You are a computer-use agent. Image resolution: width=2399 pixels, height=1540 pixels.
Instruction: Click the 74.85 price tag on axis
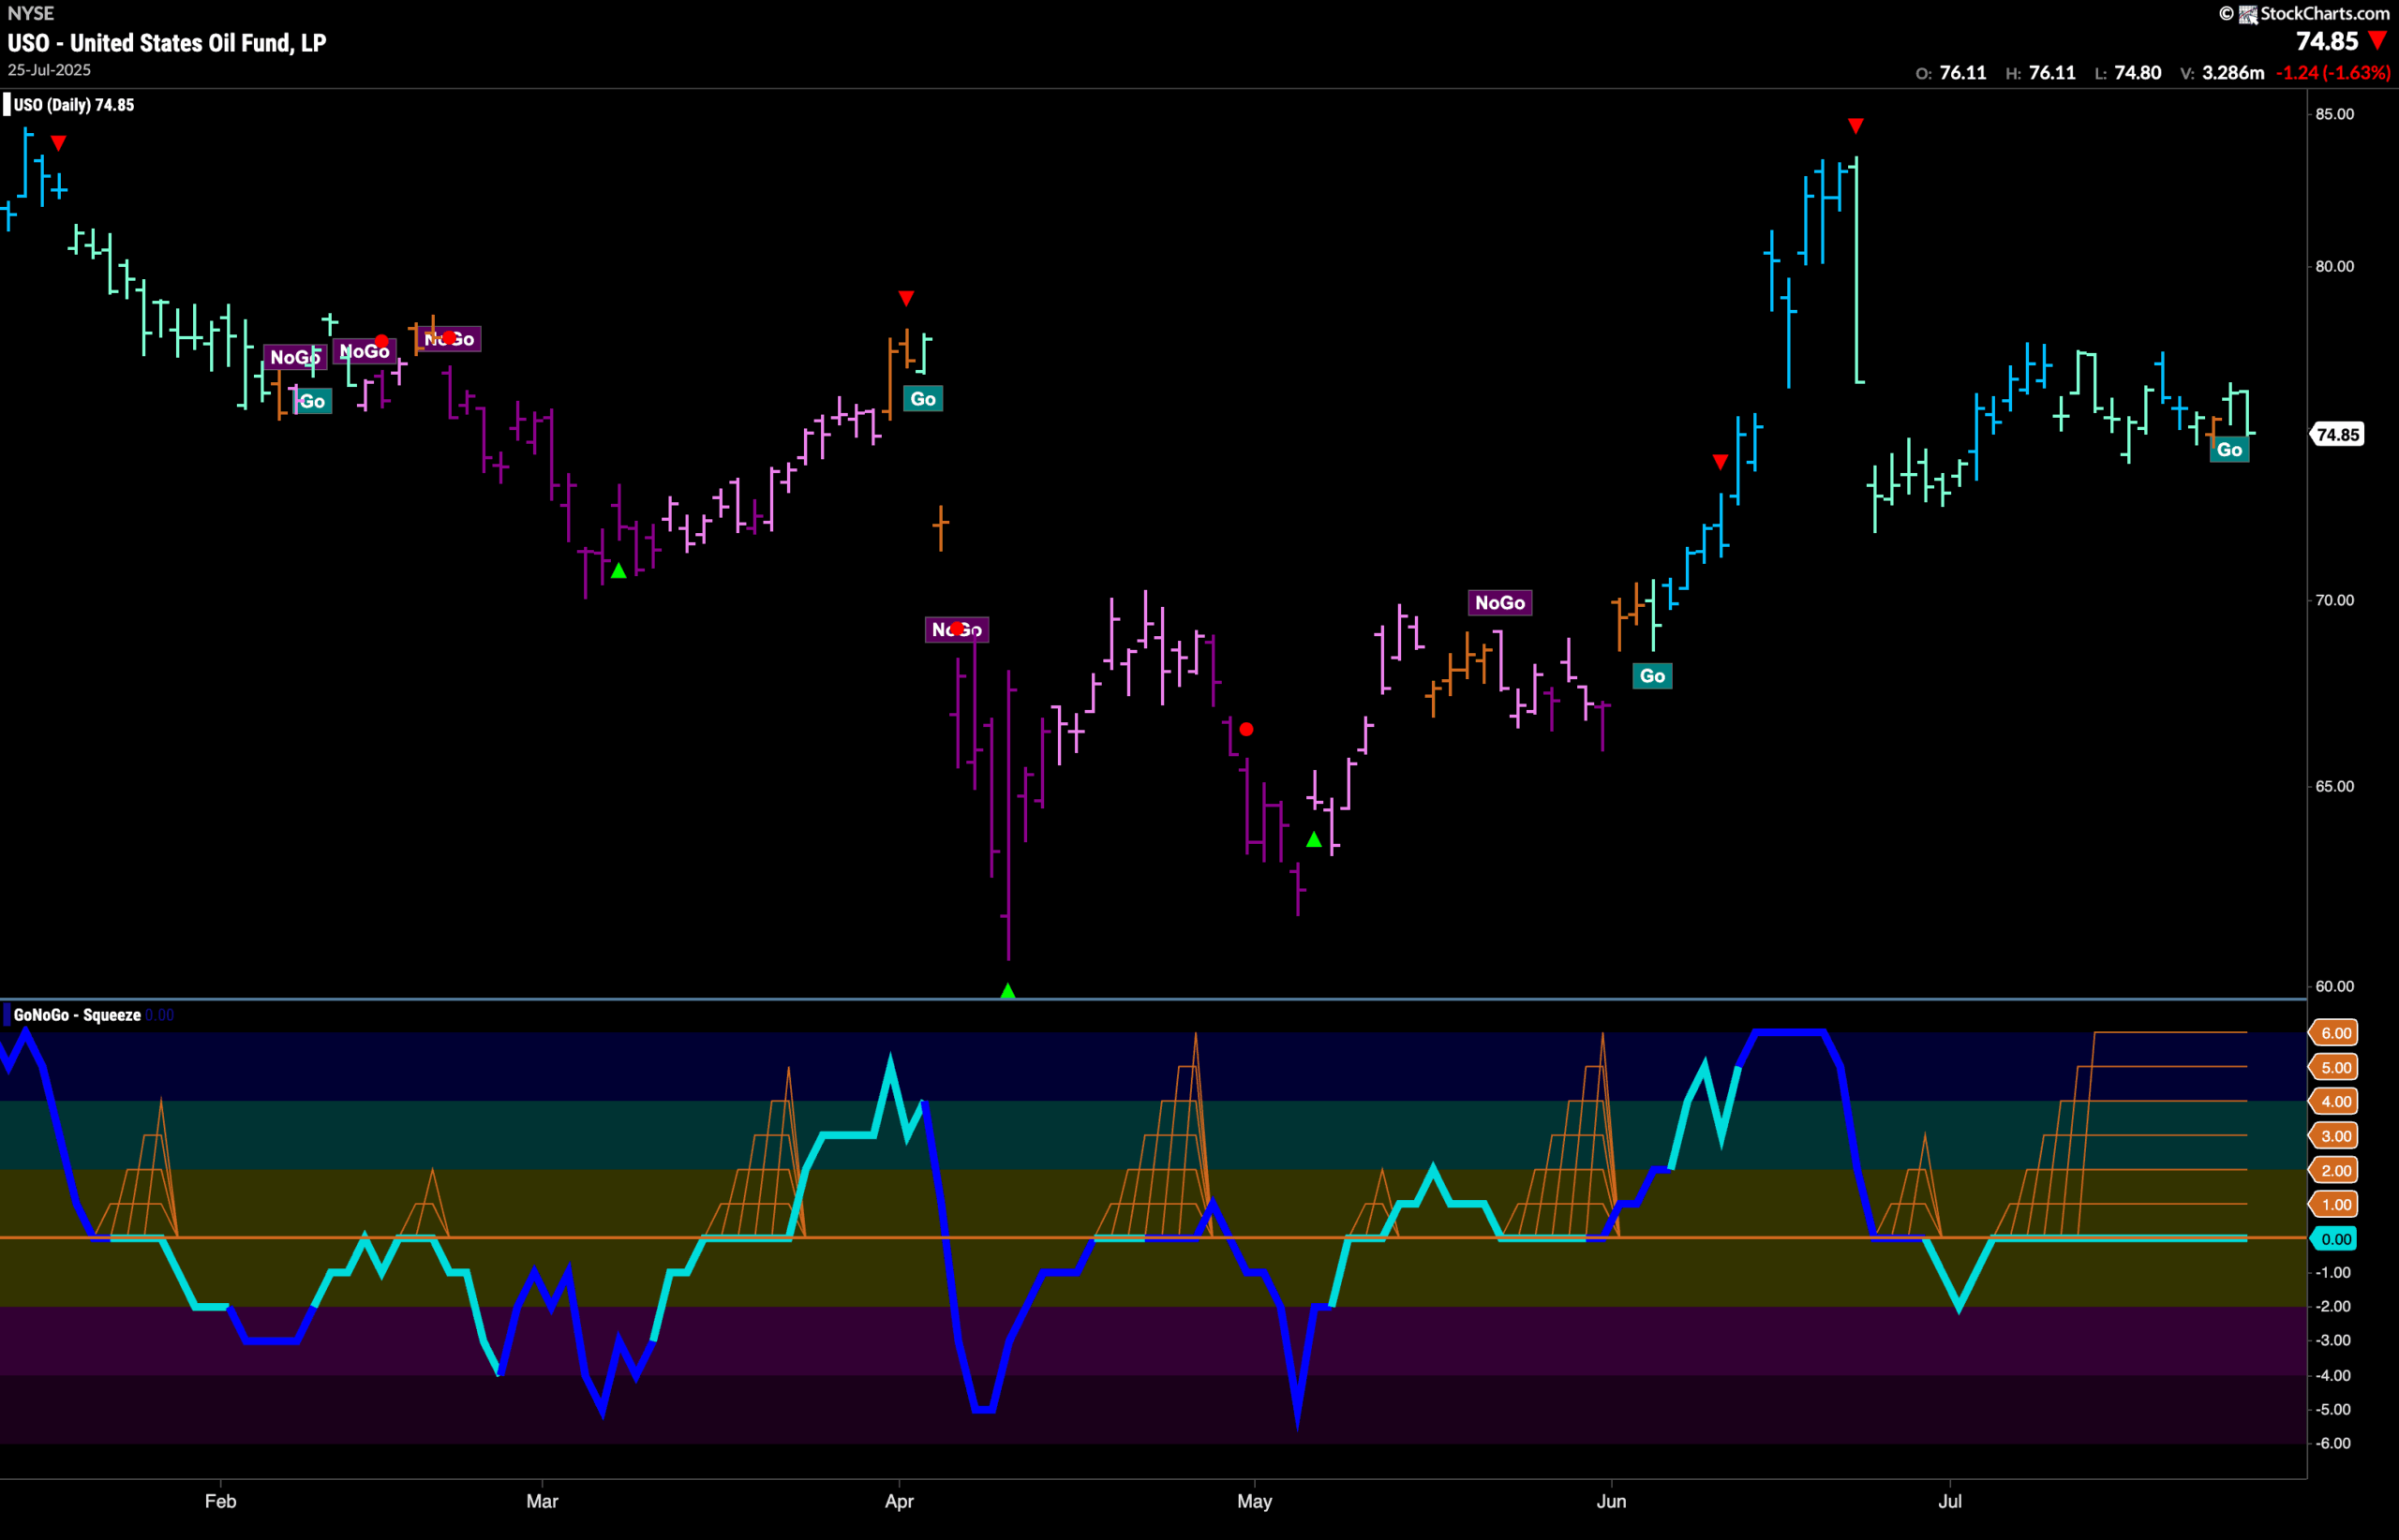click(x=2337, y=434)
